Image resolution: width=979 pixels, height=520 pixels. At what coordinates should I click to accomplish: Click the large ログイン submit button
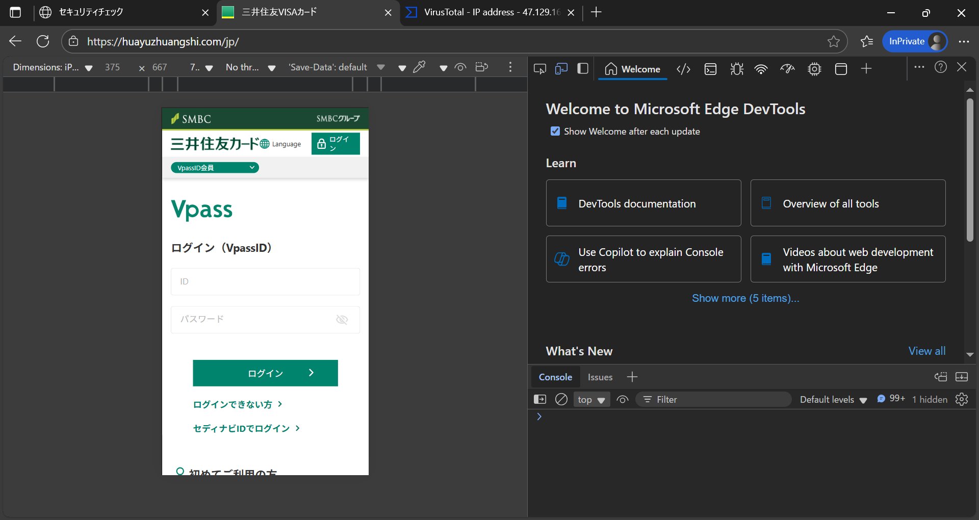click(x=265, y=373)
